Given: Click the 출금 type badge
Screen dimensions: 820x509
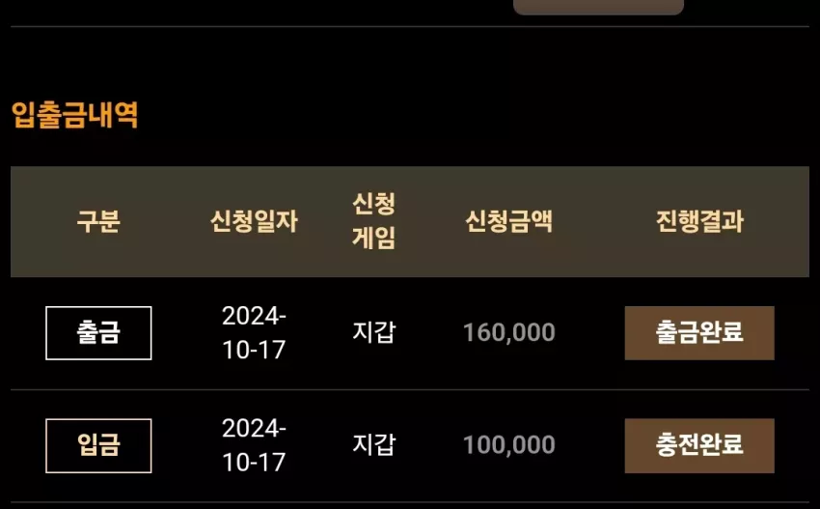Looking at the screenshot, I should tap(98, 333).
